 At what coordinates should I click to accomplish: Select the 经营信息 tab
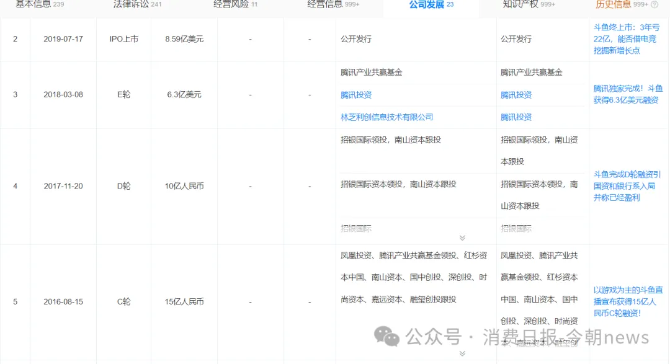pos(333,5)
